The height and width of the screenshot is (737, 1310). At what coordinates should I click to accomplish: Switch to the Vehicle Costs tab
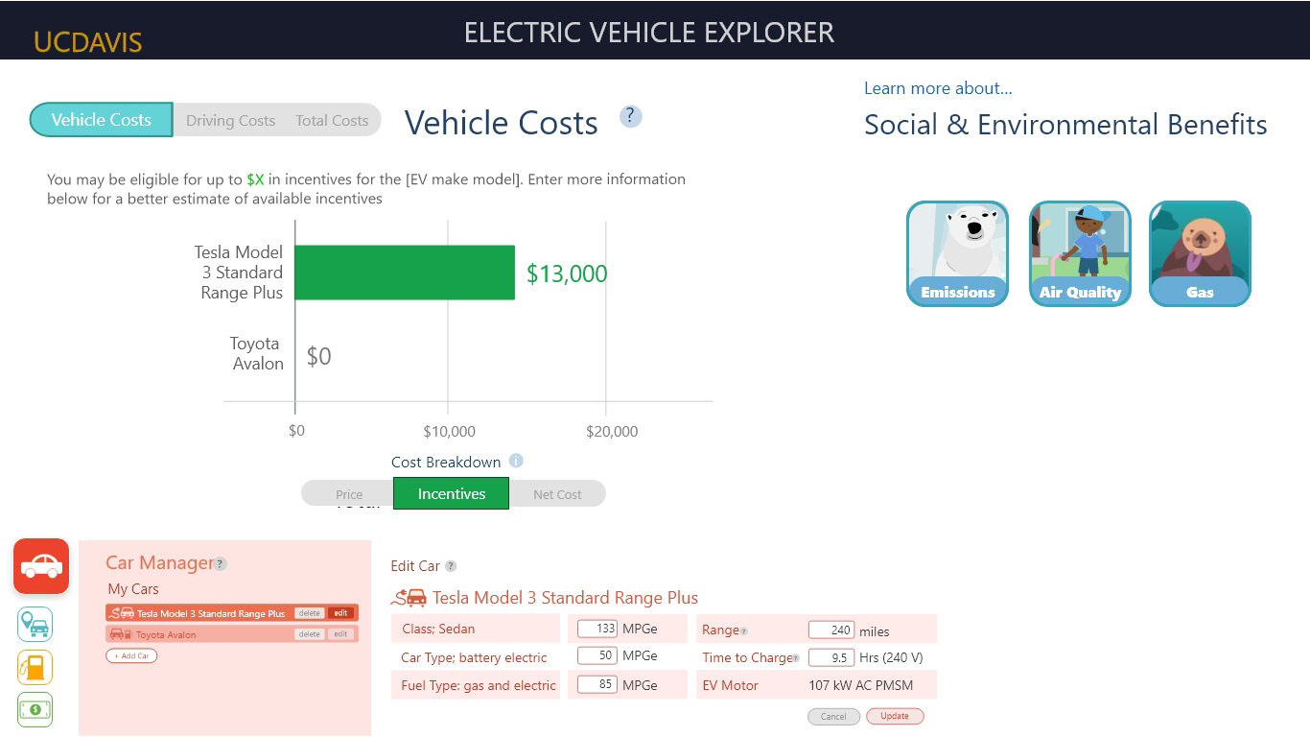point(101,120)
